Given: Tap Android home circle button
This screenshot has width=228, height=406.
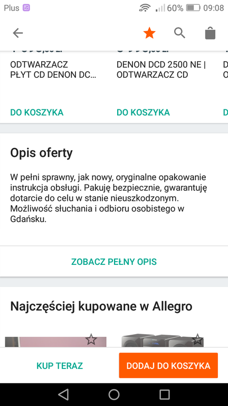Looking at the screenshot, I should coord(114,394).
